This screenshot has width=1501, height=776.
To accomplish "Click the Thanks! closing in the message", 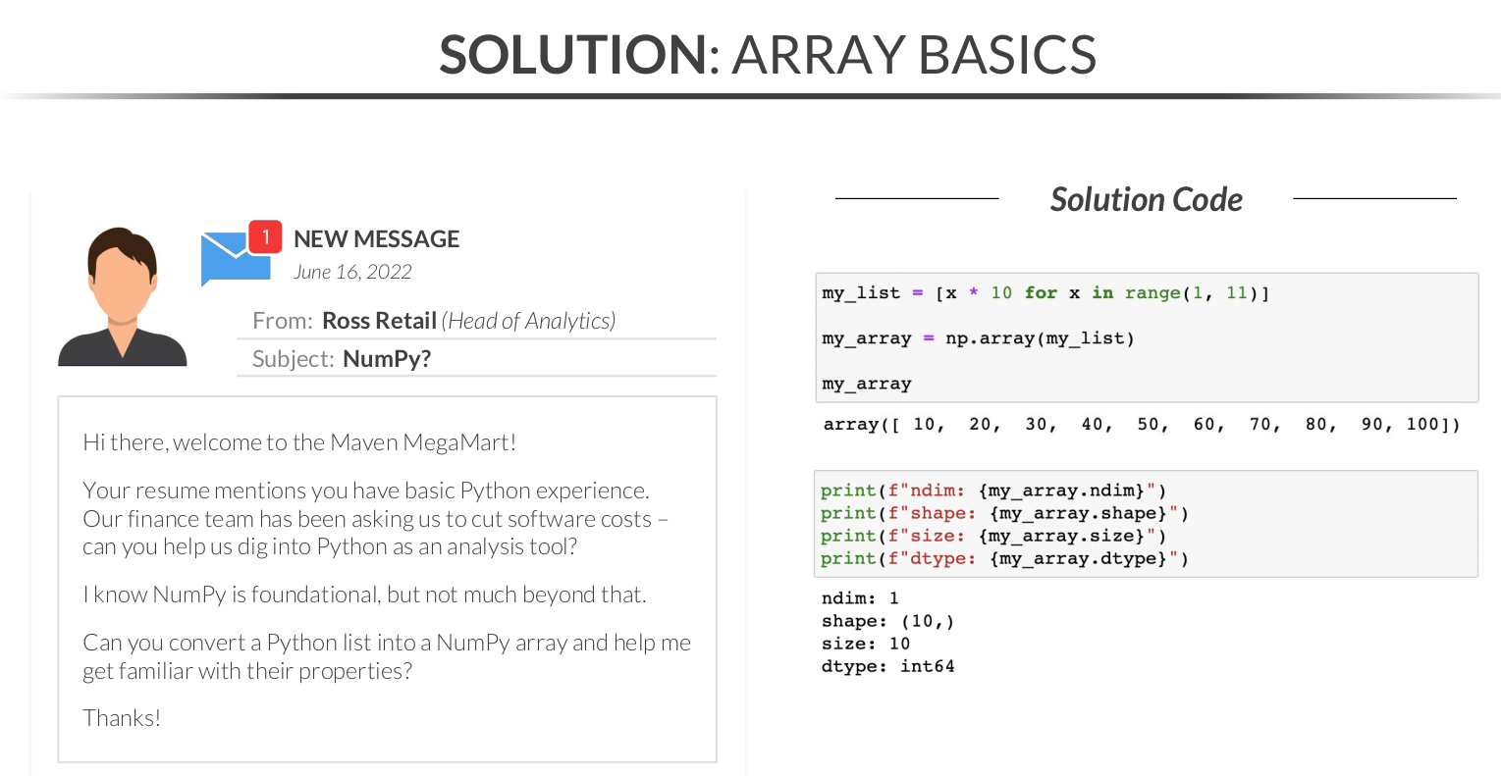I will click(122, 718).
